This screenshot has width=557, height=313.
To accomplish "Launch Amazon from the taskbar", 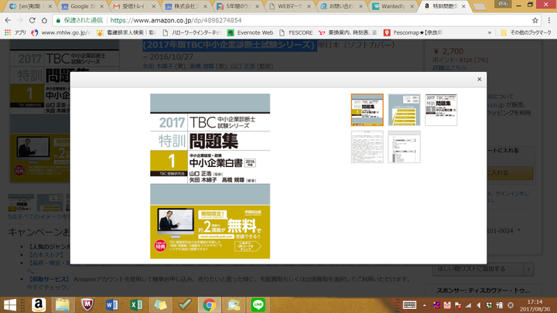I will point(39,304).
